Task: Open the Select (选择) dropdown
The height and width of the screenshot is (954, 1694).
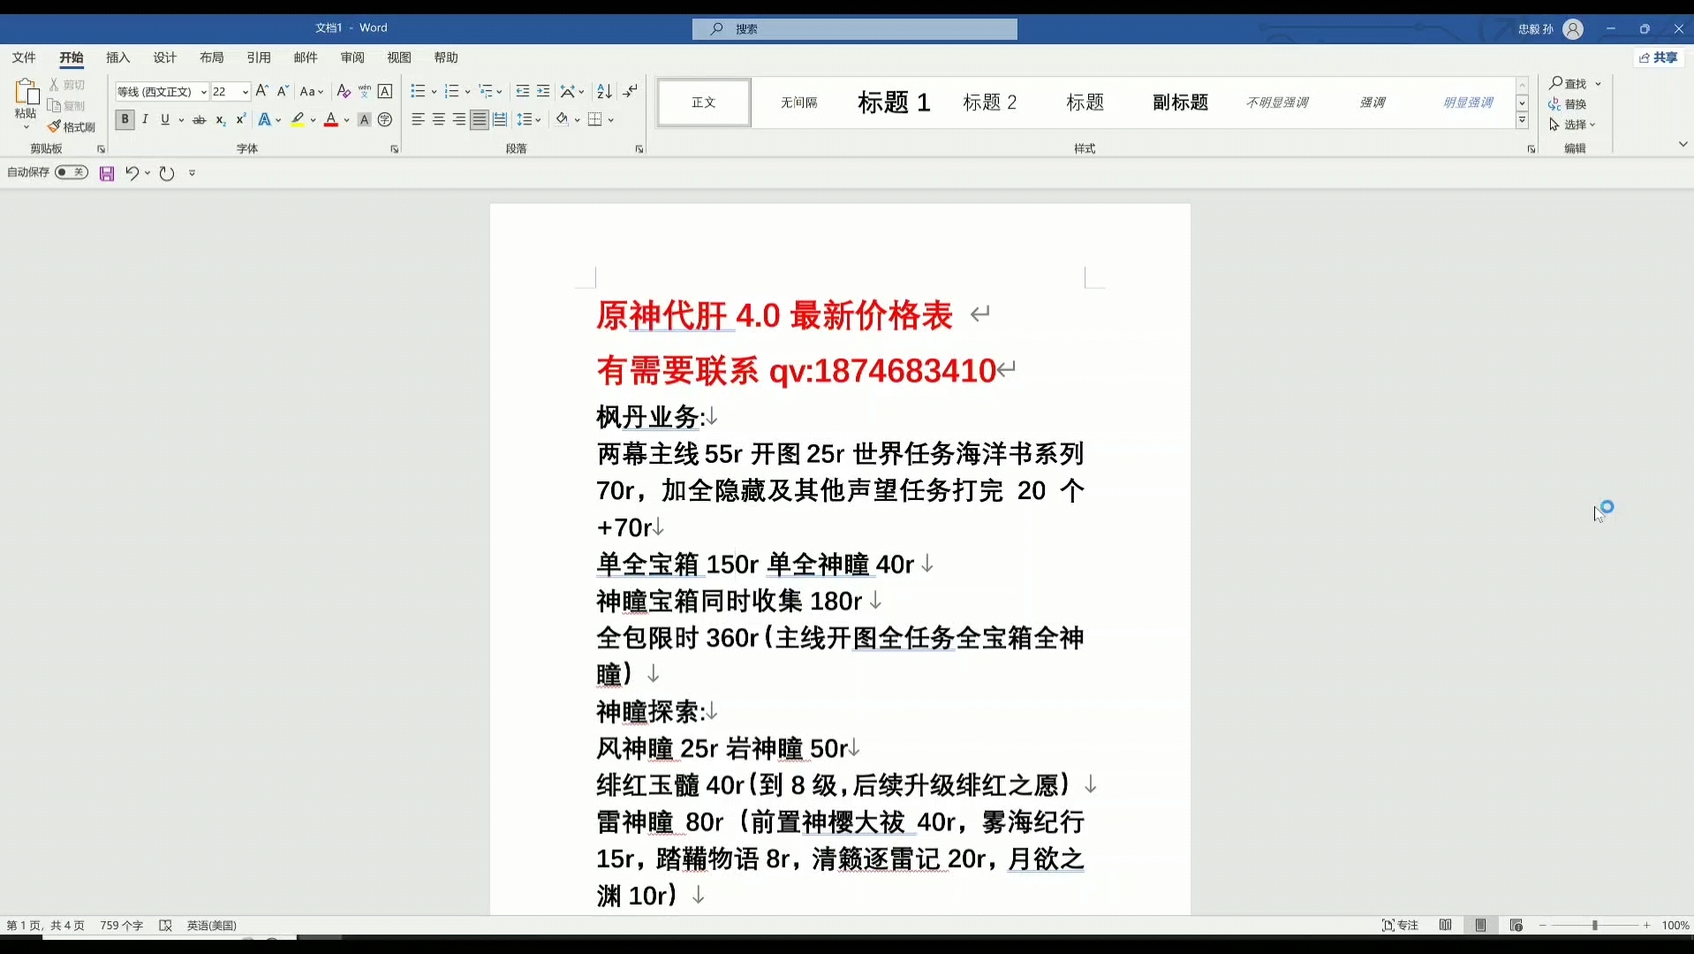Action: 1573,125
